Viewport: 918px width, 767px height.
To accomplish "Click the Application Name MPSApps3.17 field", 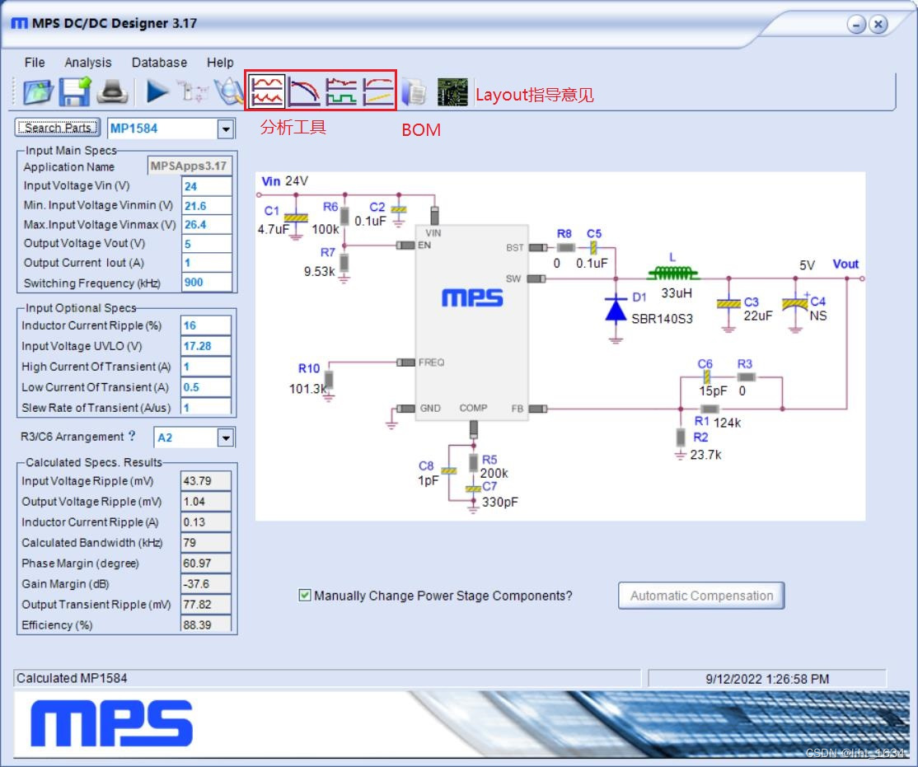I will pos(190,166).
